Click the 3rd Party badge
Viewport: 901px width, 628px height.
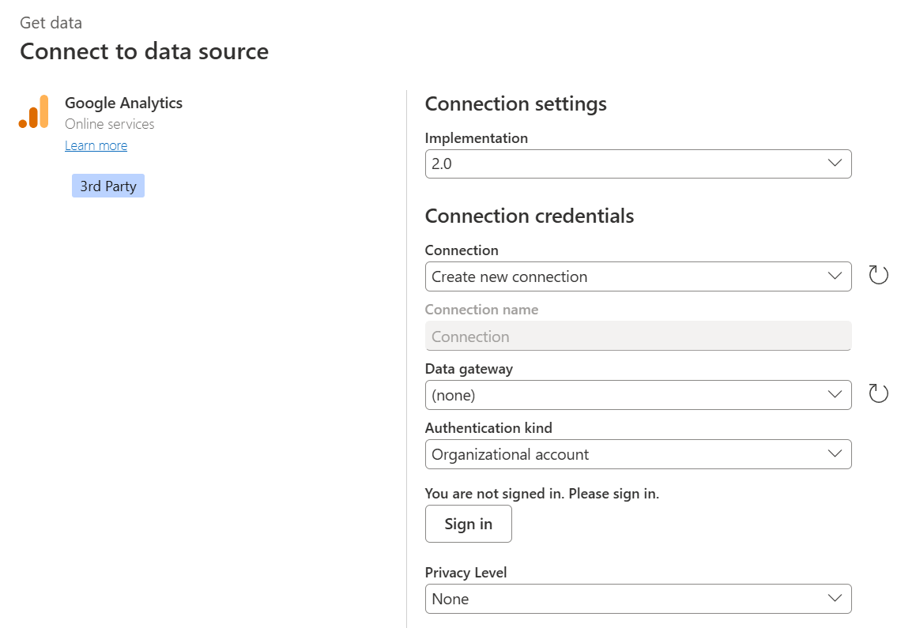[107, 186]
